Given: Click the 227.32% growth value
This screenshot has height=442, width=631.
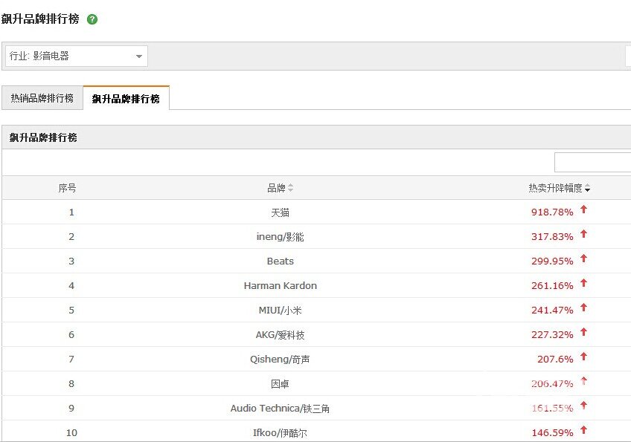Looking at the screenshot, I should pos(552,335).
